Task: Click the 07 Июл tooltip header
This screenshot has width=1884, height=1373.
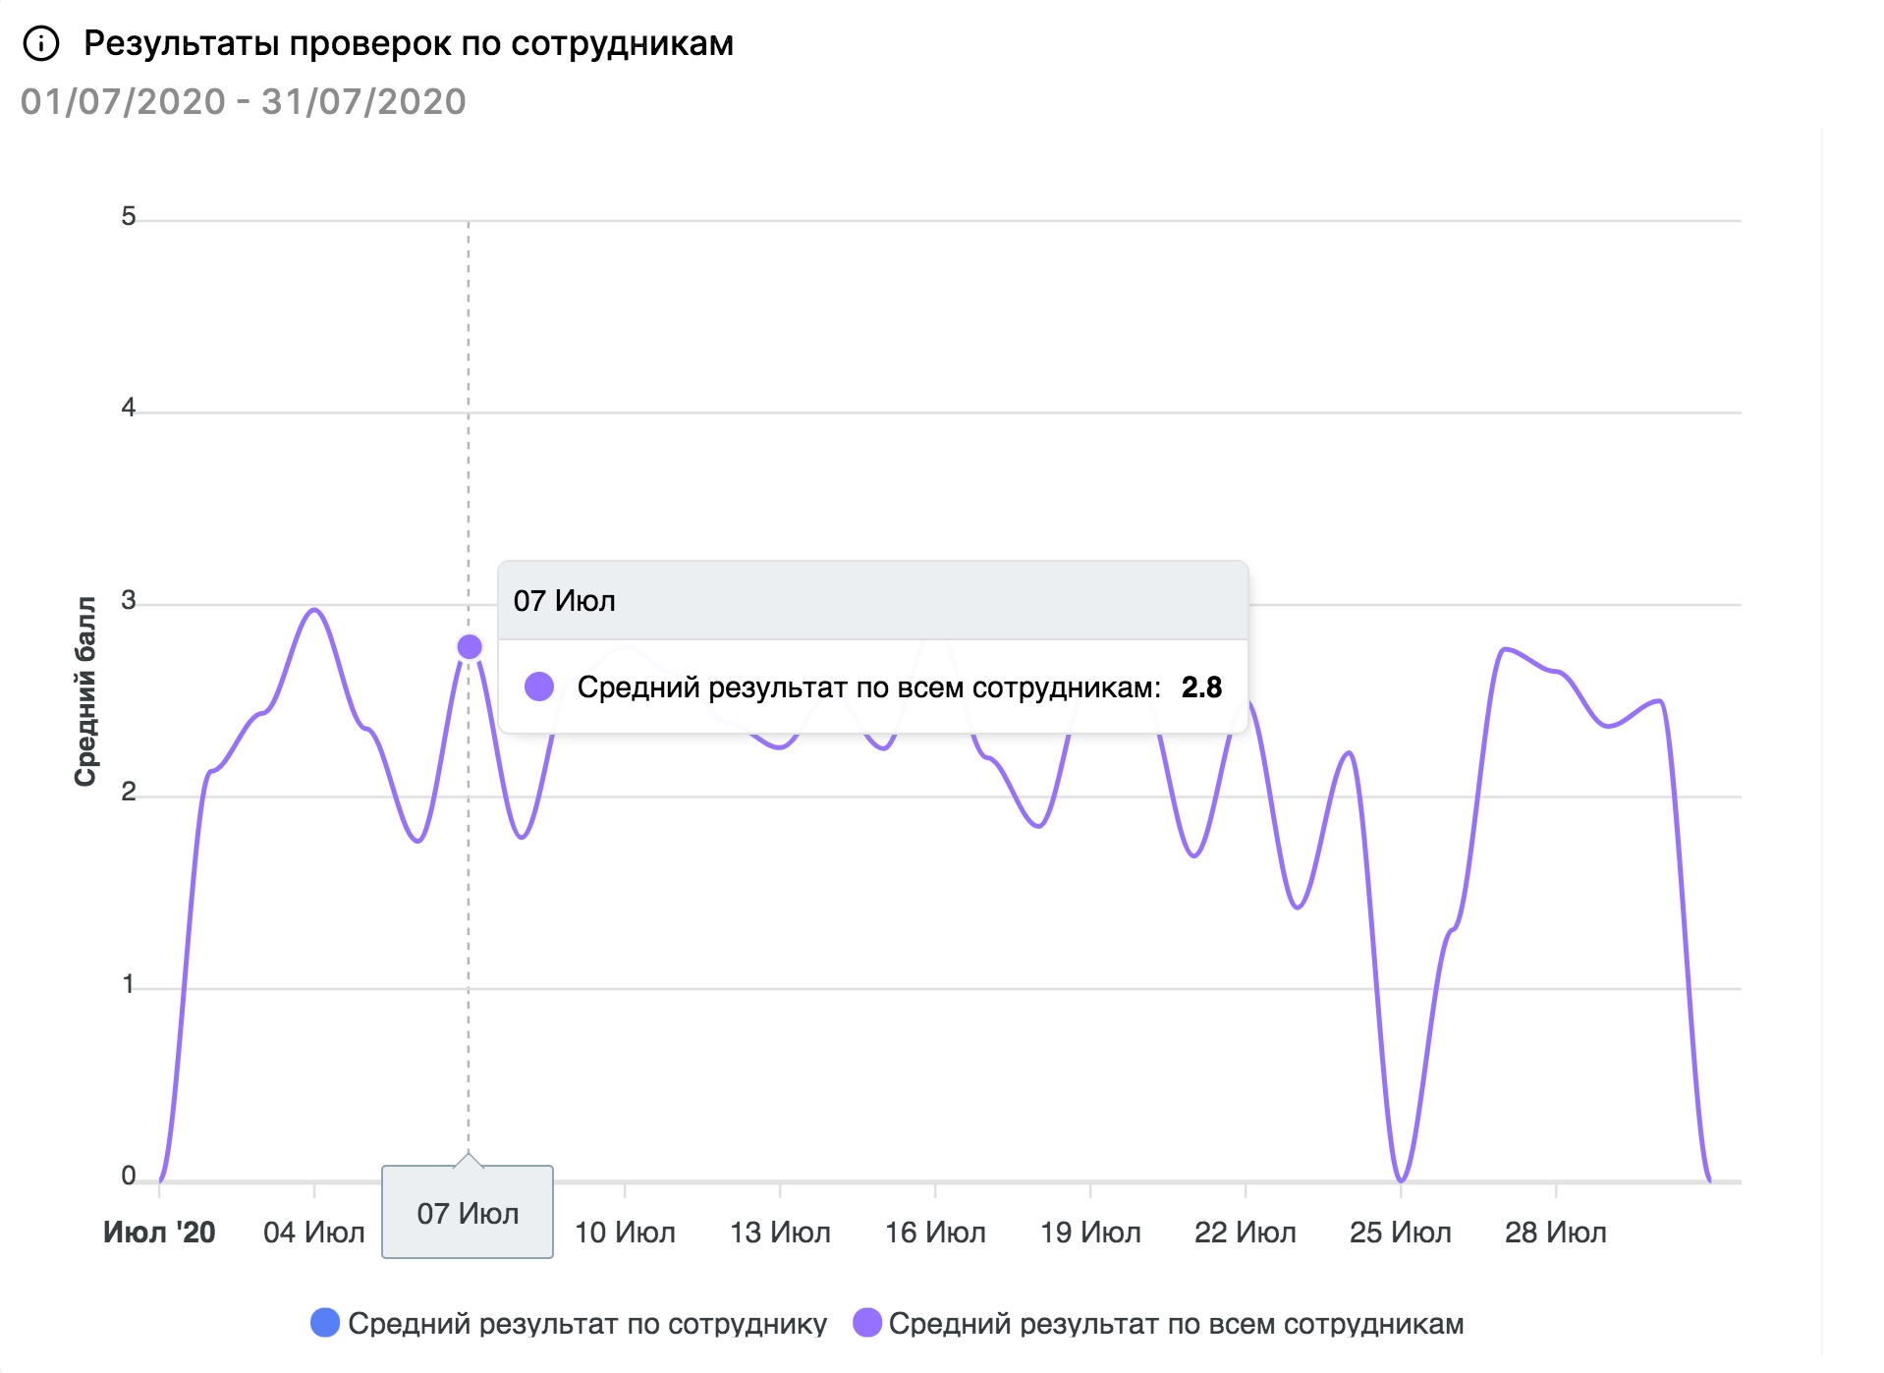Action: point(872,601)
